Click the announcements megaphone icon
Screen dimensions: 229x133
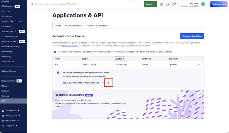(173, 4)
